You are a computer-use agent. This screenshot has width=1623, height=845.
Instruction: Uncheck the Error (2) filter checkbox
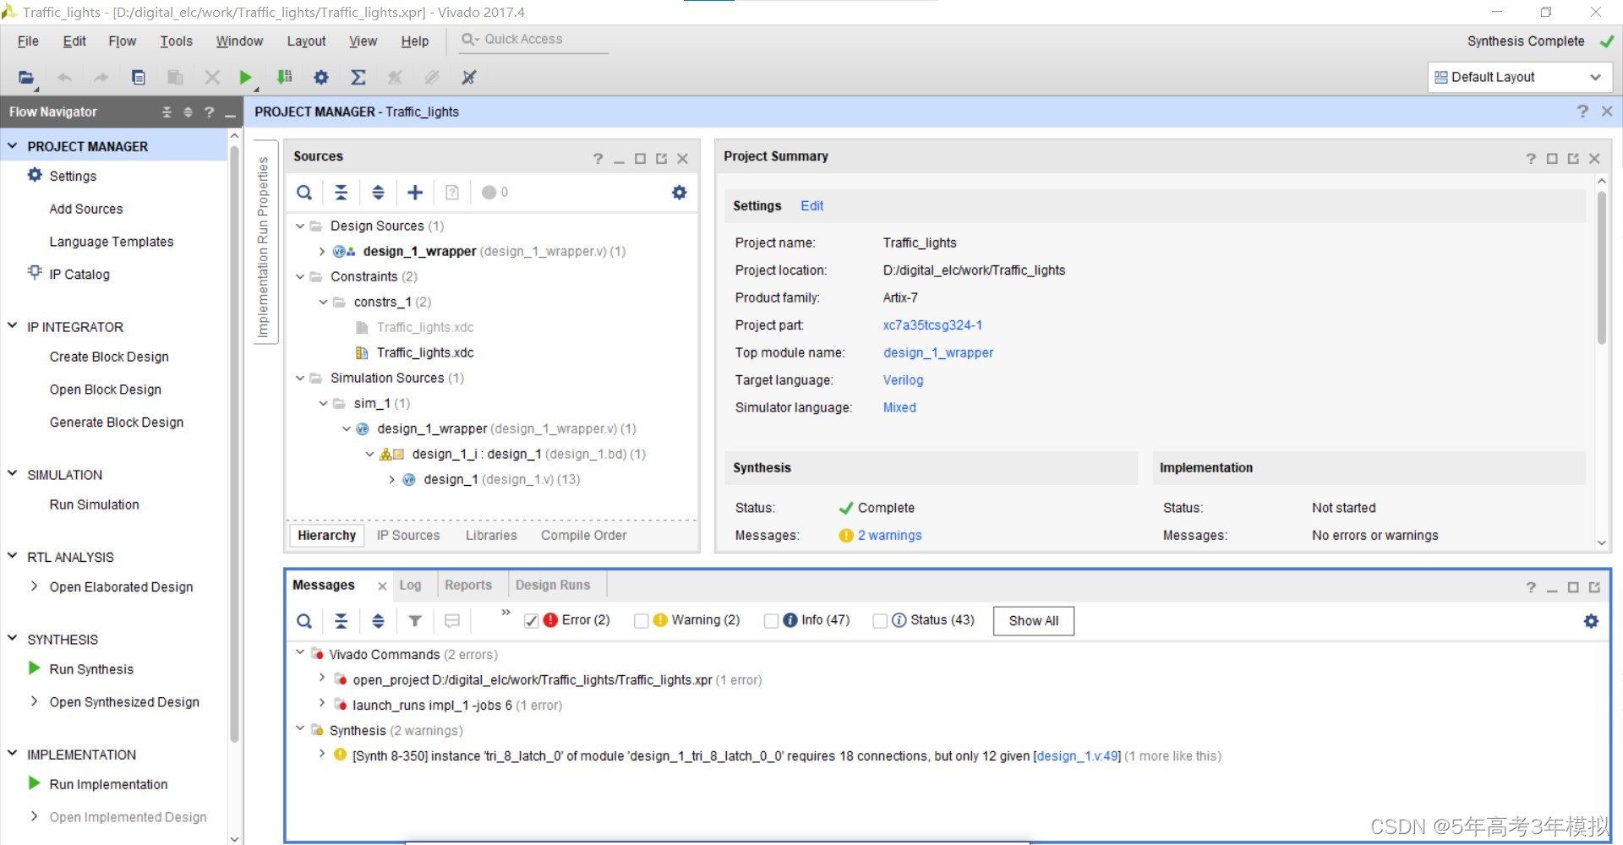[531, 620]
